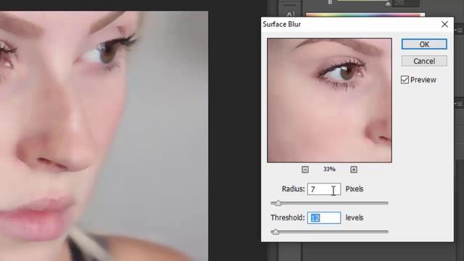Click the 33% zoom level text
This screenshot has height=261, width=464.
pos(329,169)
